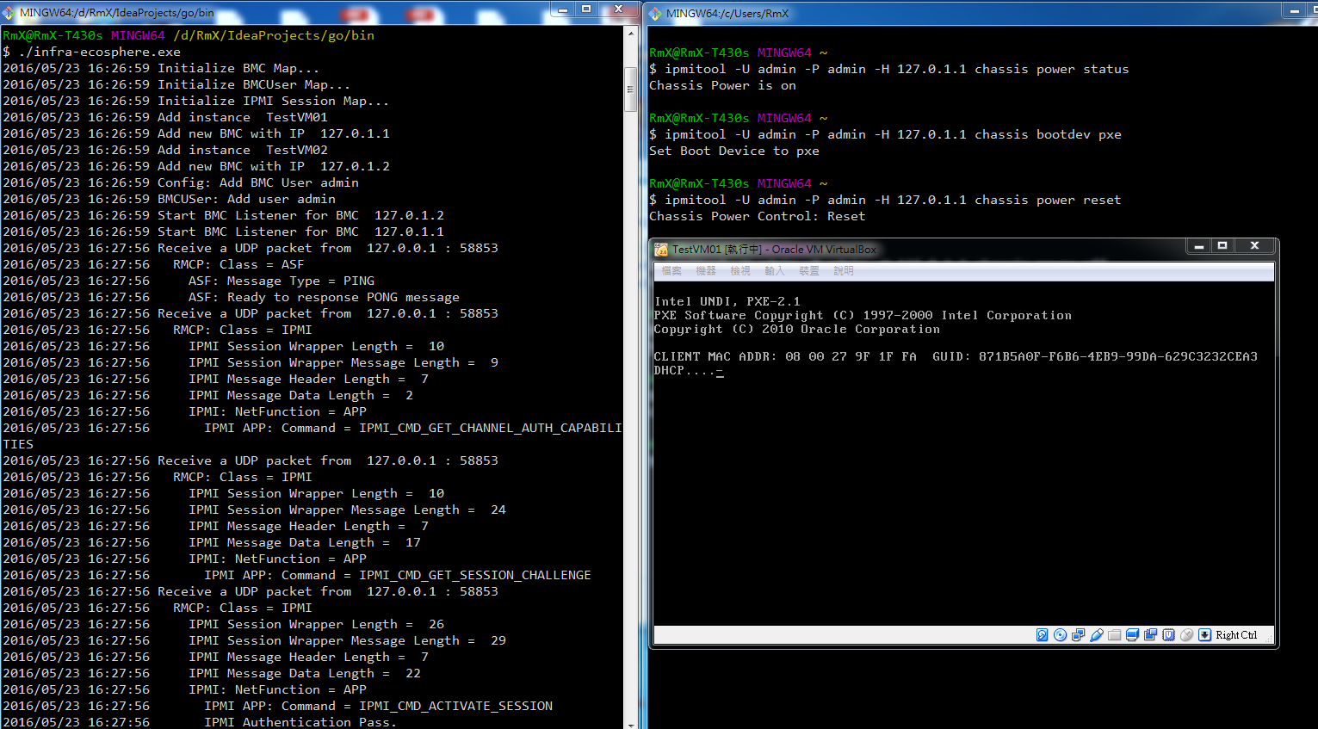Click 'Copyright (C) 2010 Oracle Corporation' line

tap(797, 329)
